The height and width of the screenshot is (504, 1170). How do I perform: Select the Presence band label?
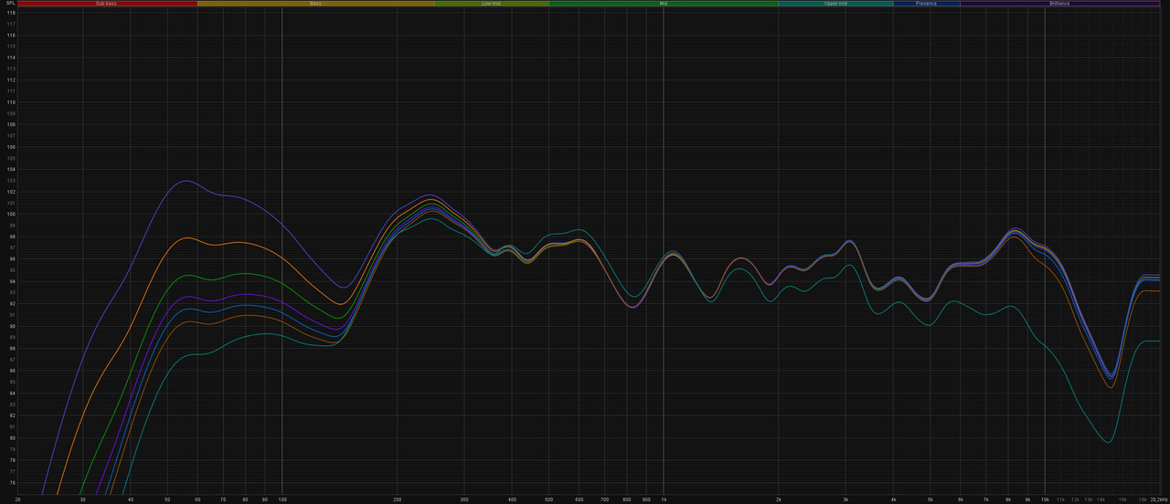[927, 4]
